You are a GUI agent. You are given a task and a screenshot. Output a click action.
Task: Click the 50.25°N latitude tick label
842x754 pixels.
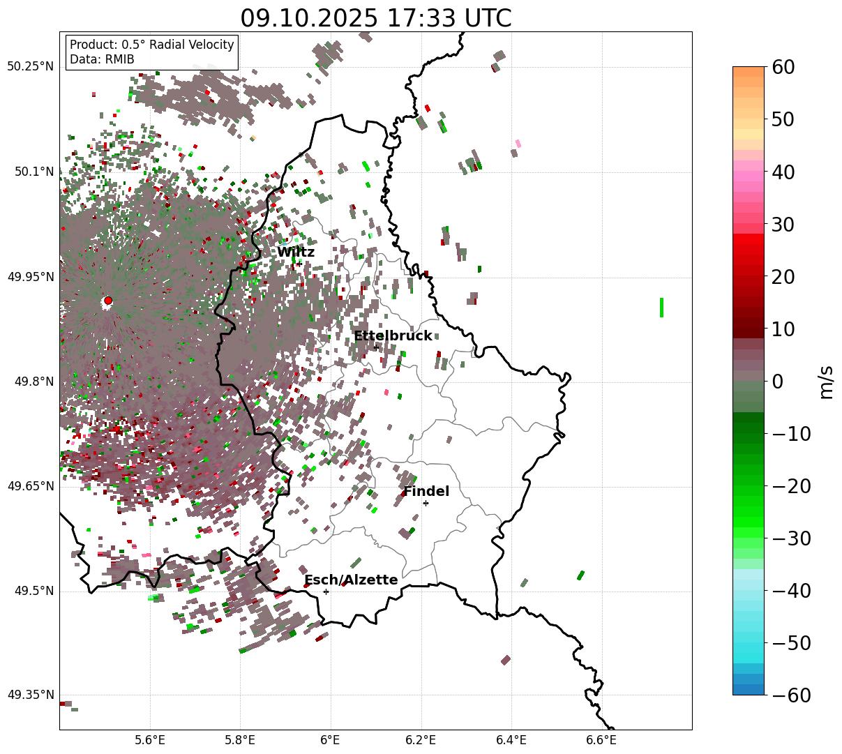pyautogui.click(x=31, y=66)
